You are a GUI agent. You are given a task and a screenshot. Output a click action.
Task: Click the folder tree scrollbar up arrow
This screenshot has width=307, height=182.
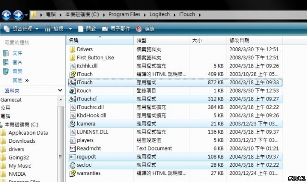click(x=61, y=100)
